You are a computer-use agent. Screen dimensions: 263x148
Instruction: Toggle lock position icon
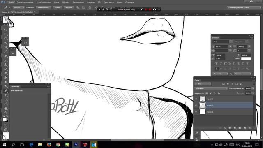click(215, 93)
